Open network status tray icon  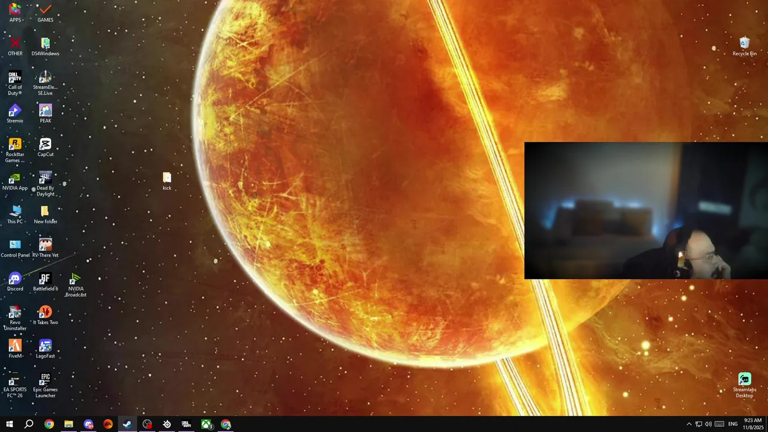point(698,424)
